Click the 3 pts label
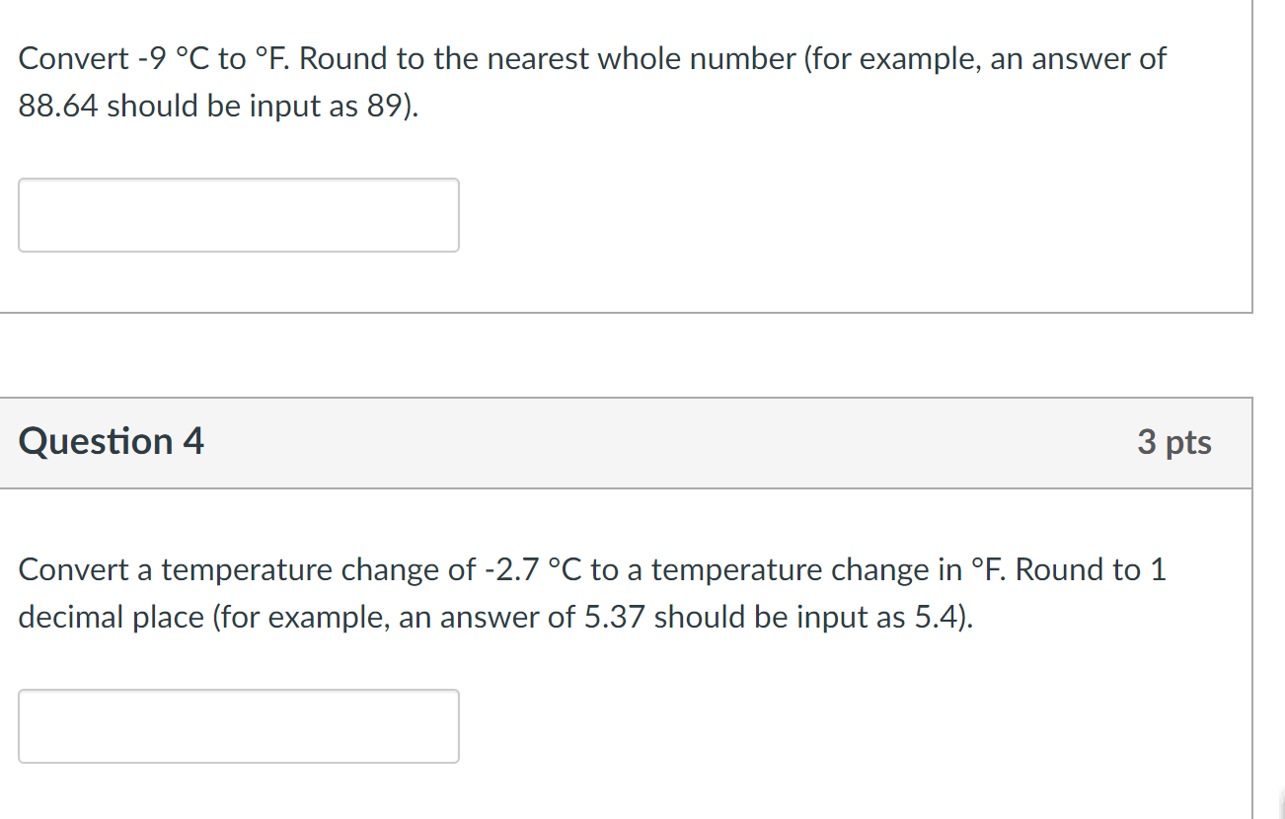 pyautogui.click(x=1175, y=442)
